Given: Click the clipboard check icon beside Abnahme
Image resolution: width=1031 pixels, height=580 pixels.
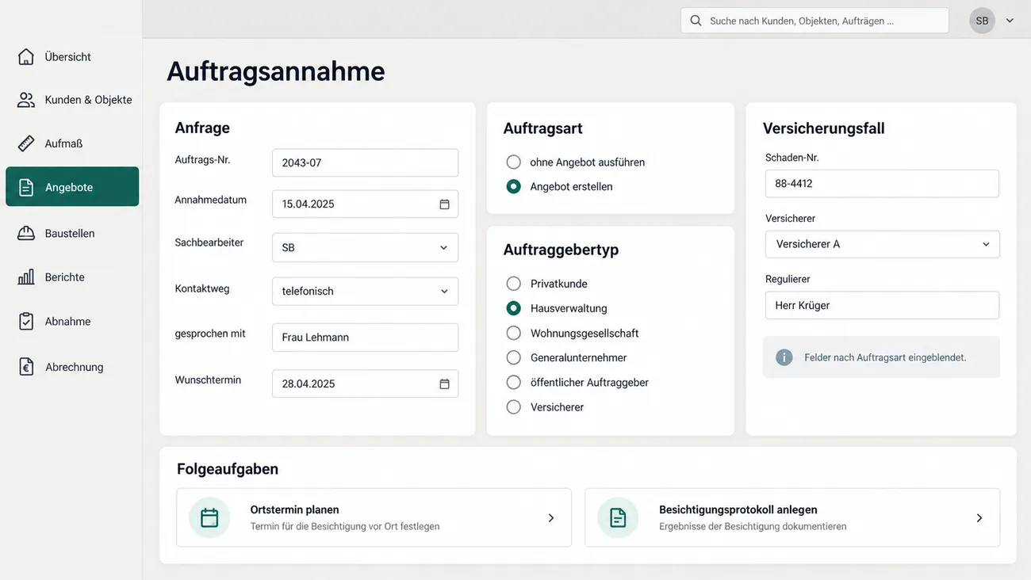Looking at the screenshot, I should coord(26,322).
